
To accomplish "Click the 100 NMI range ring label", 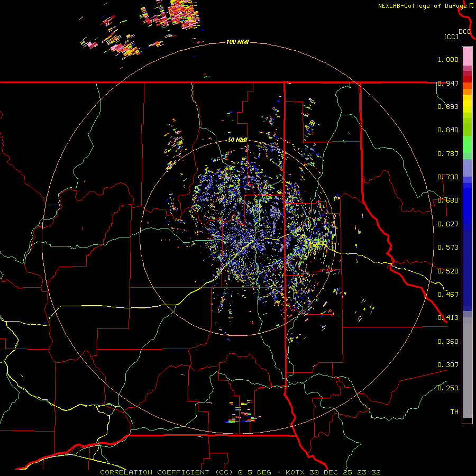I will pyautogui.click(x=237, y=42).
